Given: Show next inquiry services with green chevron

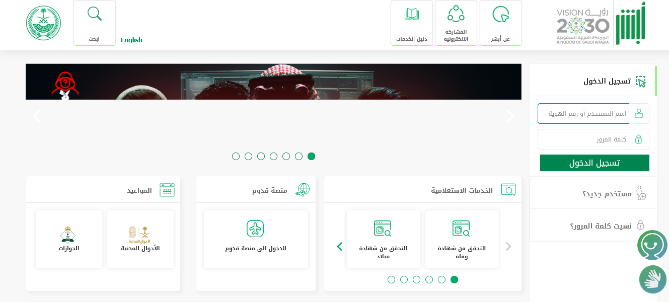Looking at the screenshot, I should pos(339,246).
